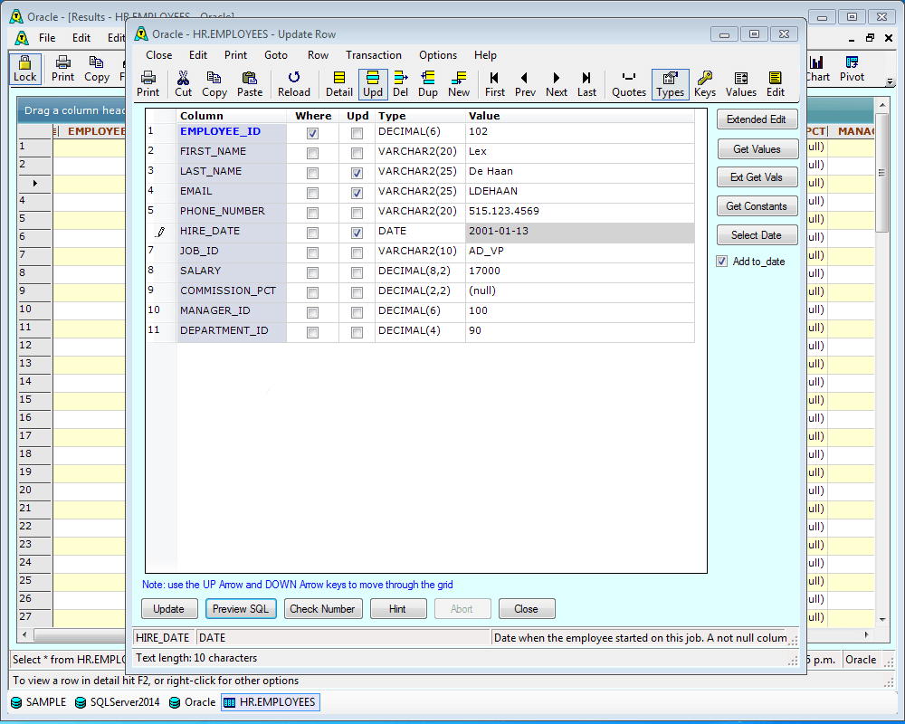Viewport: 905px width, 724px height.
Task: Click the Get Values button
Action: pos(757,149)
